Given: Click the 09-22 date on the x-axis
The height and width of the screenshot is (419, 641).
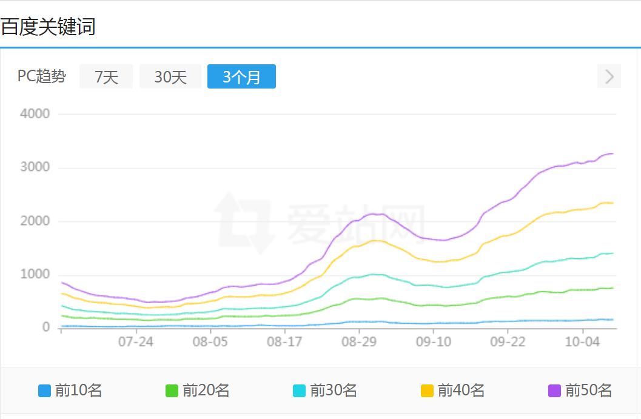Looking at the screenshot, I should click(508, 341).
